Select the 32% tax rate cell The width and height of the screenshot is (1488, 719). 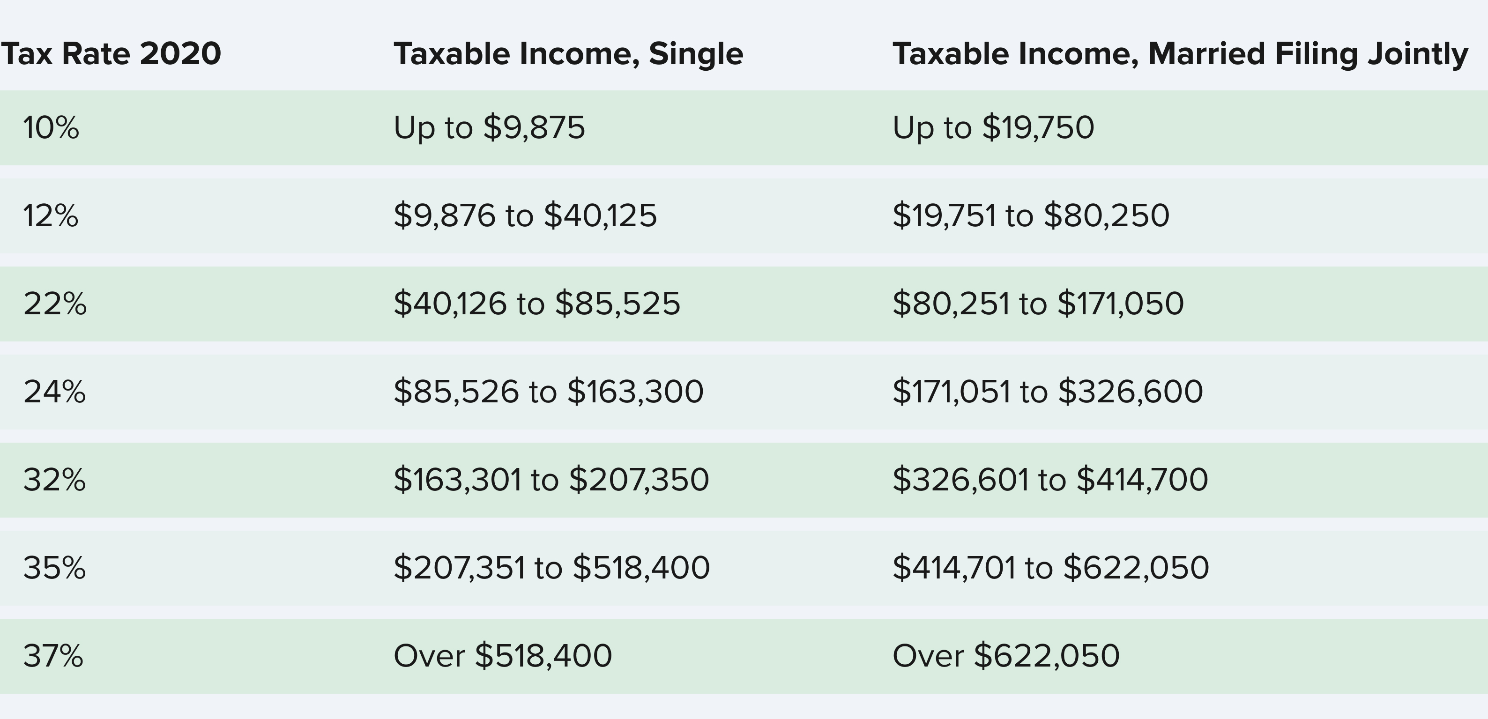pyautogui.click(x=54, y=480)
